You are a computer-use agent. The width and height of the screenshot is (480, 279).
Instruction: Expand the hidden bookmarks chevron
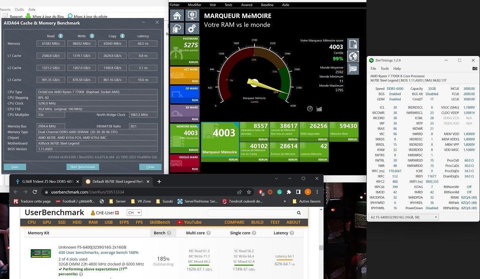pos(285,201)
